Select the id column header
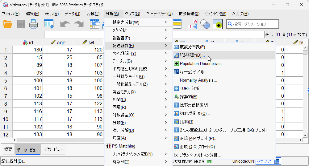Image resolution: width=309 pixels, height=166 pixels. tap(28, 43)
